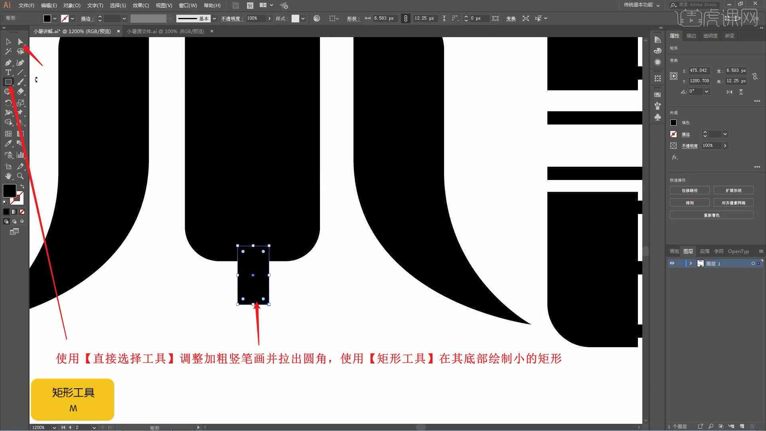766x431 pixels.
Task: Select the Rectangle tool
Action: click(x=8, y=81)
